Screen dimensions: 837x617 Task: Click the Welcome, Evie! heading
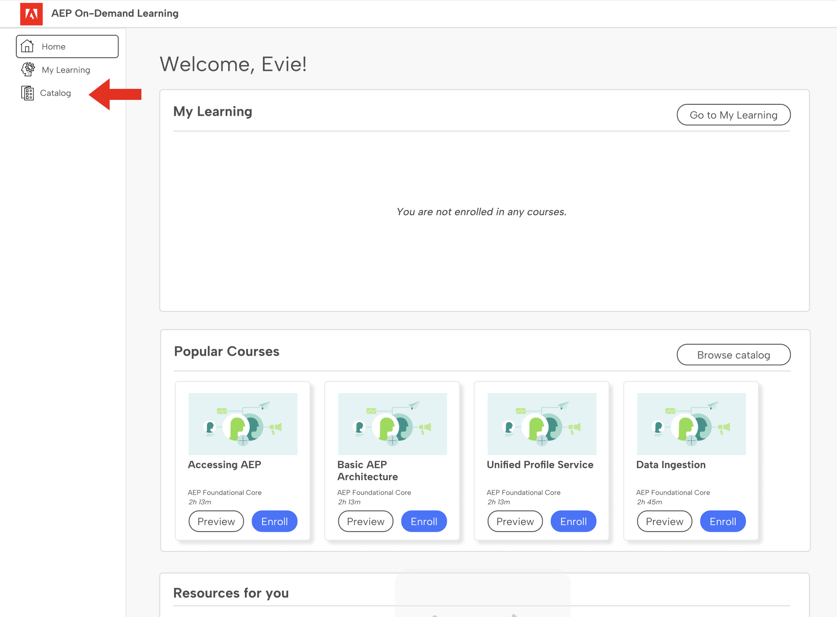point(233,64)
